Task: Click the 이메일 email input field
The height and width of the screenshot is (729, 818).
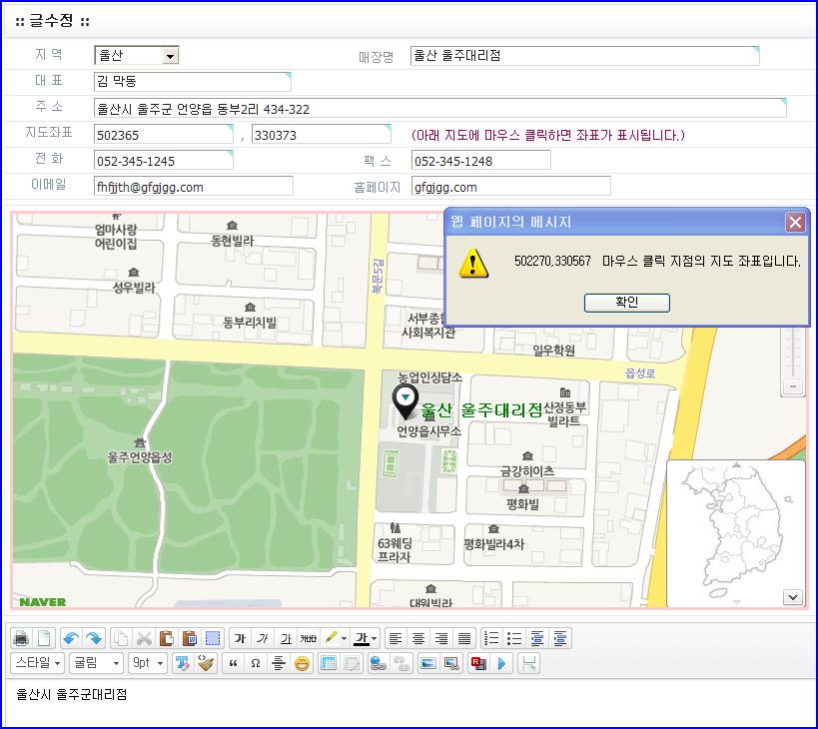Action: click(x=193, y=187)
